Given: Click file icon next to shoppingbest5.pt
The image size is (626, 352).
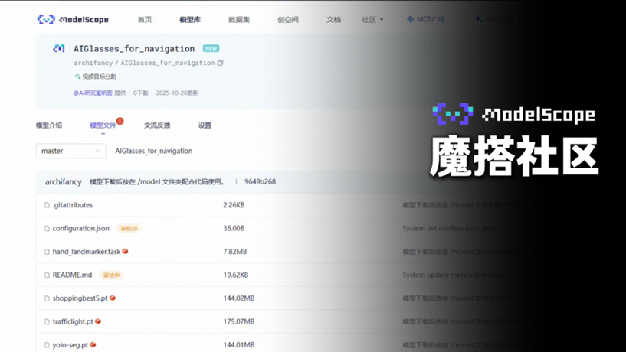Looking at the screenshot, I should (47, 298).
